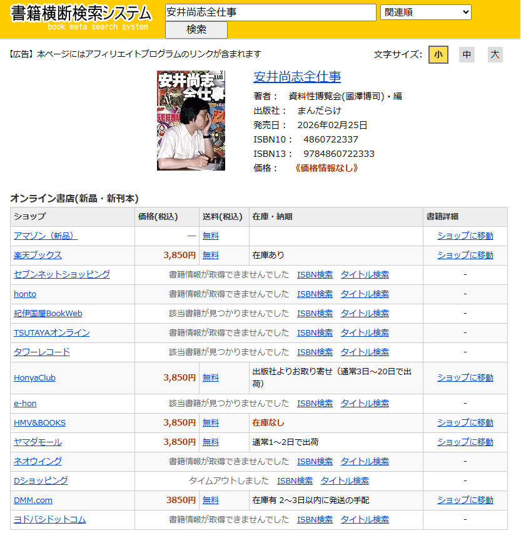Select the 大 font size option
This screenshot has width=521, height=543.
494,55
